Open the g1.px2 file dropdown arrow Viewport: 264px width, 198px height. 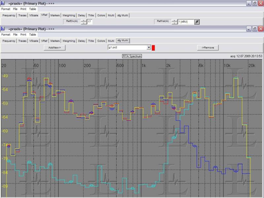[x=149, y=48]
